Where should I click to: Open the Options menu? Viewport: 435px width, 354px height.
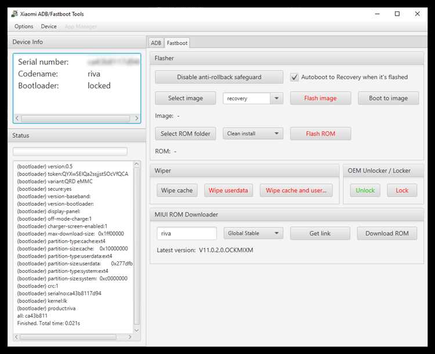coord(24,26)
